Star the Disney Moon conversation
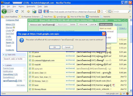This screenshot has height=96, width=133. 33,89
